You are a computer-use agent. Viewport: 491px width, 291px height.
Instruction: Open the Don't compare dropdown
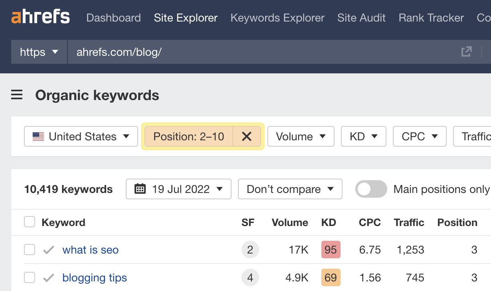pyautogui.click(x=290, y=189)
